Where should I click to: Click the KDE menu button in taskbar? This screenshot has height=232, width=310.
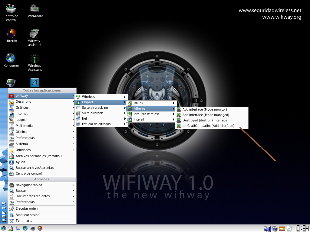click(x=4, y=228)
